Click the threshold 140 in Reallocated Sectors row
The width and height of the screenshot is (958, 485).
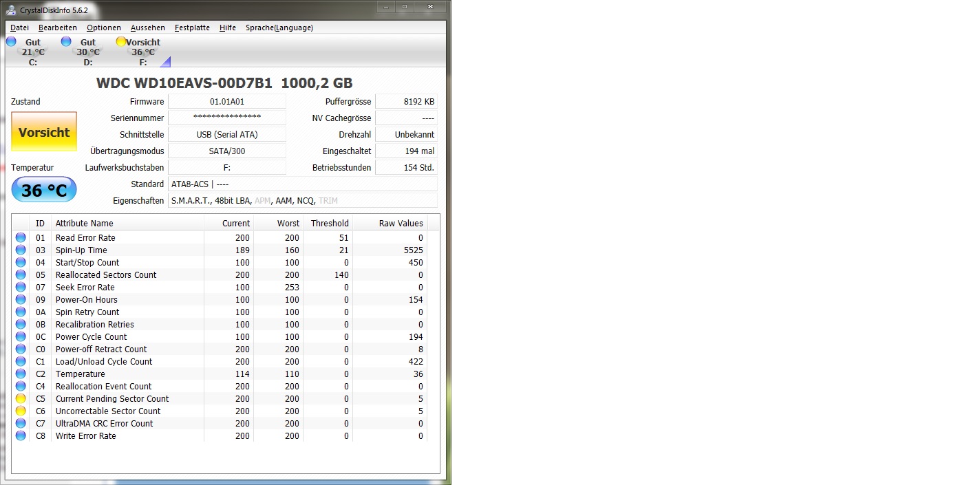[341, 275]
